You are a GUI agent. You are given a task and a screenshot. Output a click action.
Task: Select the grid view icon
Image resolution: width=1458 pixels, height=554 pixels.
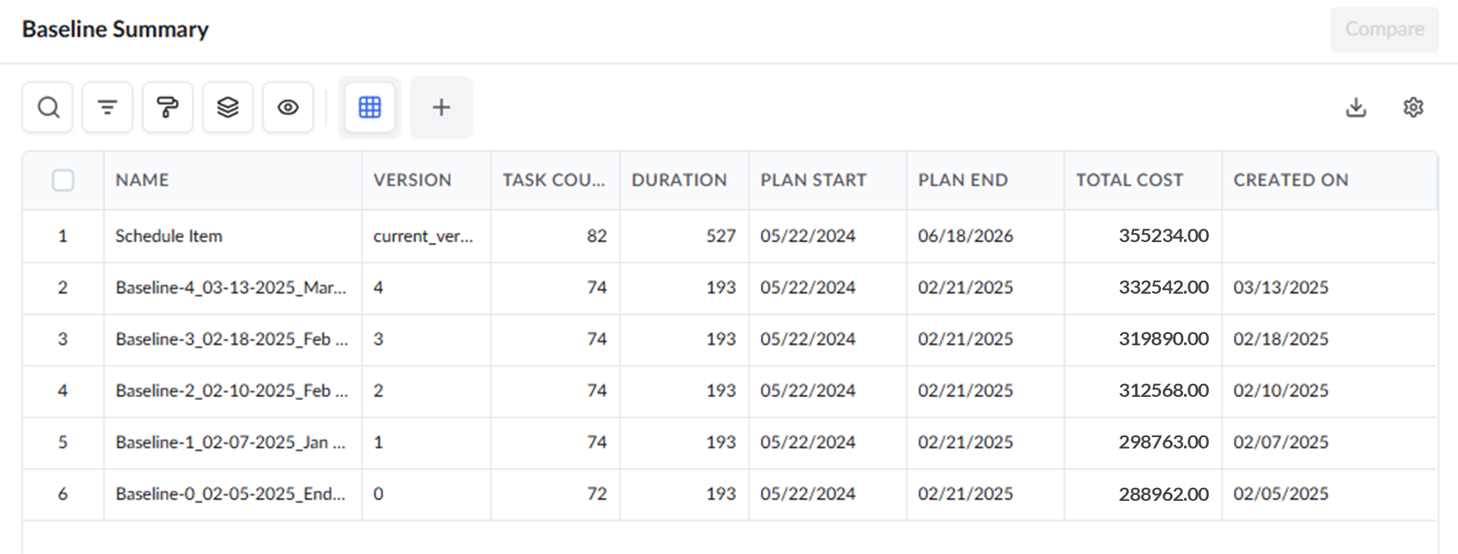click(370, 107)
